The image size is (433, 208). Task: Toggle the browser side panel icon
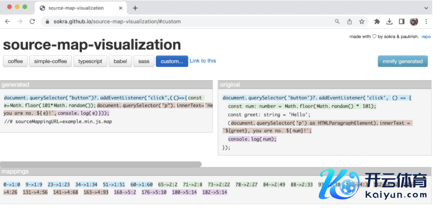point(401,22)
